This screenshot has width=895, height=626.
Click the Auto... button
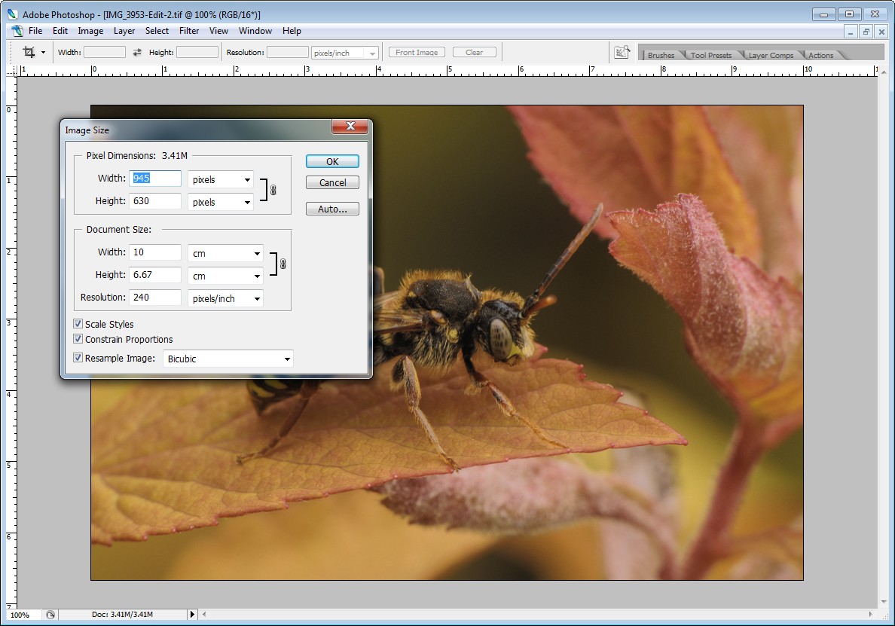pos(332,209)
